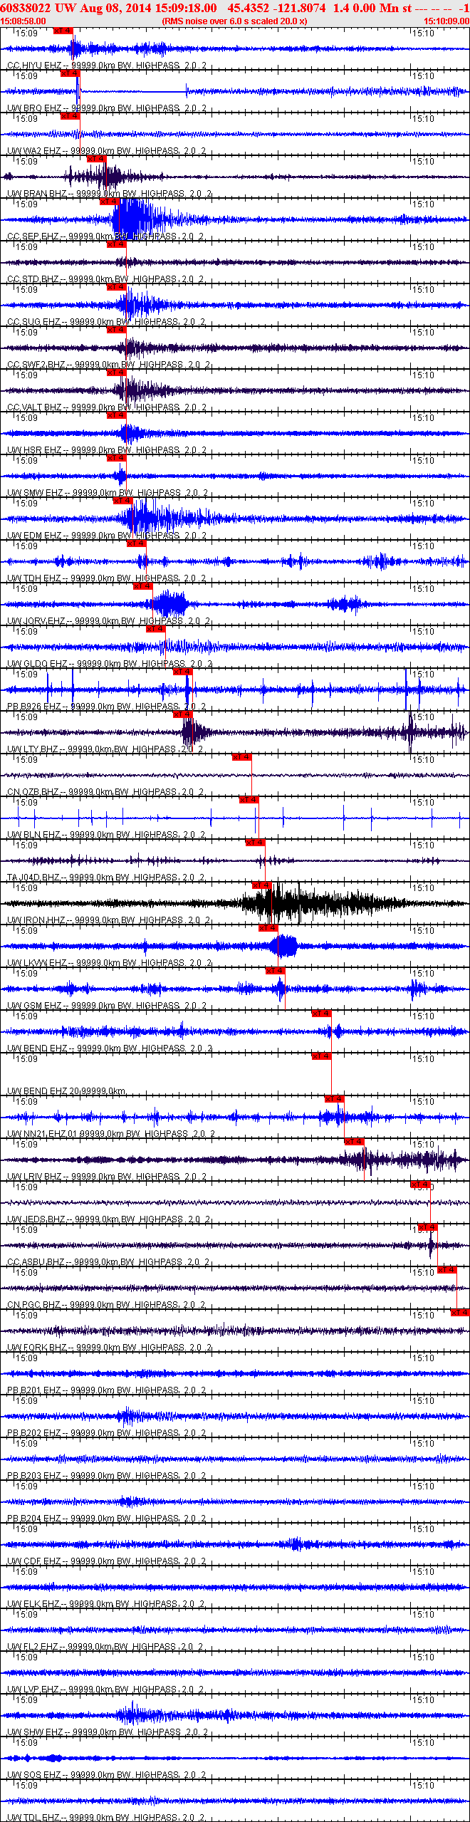
Task: Click the PB B202 EHZ station label
Action: 107,1433
